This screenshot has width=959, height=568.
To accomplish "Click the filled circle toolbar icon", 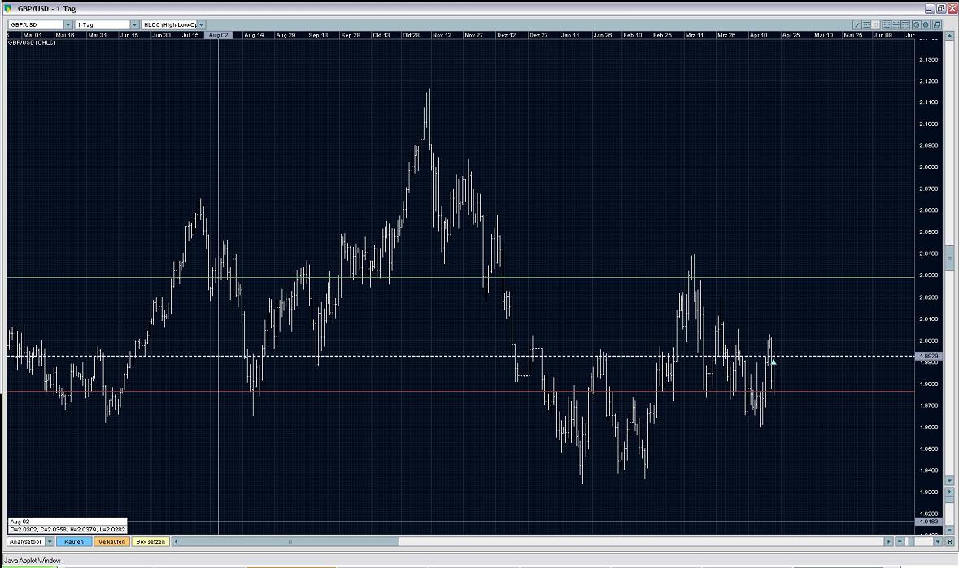I will [926, 25].
